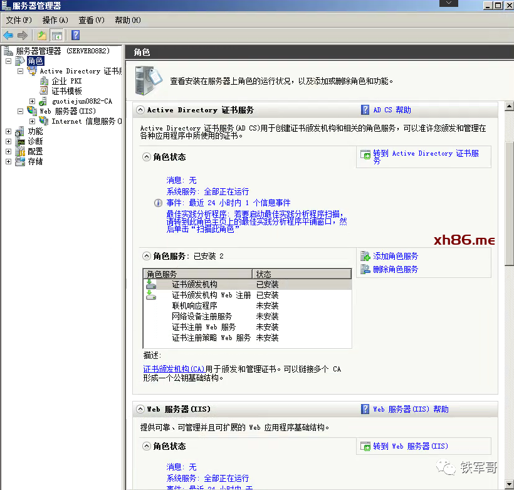The image size is (514, 490).
Task: Select 证书模板 in the tree
Action: pos(66,91)
